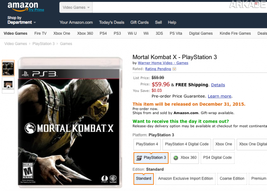267x191 pixels.
Task: Select the box art thumbnail
Action: pos(8,68)
